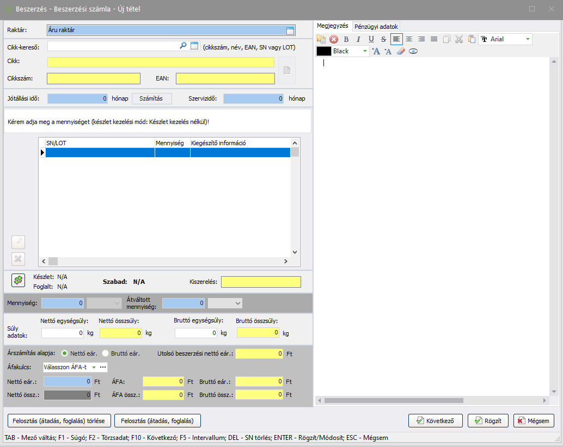
Task: Select the Nettó eár. radio button
Action: [64, 353]
